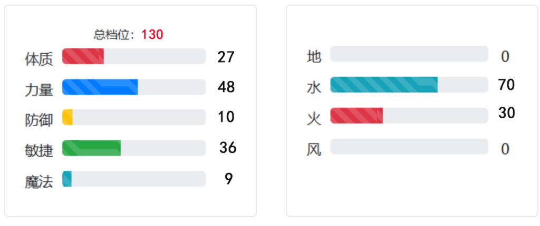The height and width of the screenshot is (226, 540).
Task: Click the yellow 防御 progress bar
Action: point(134,117)
